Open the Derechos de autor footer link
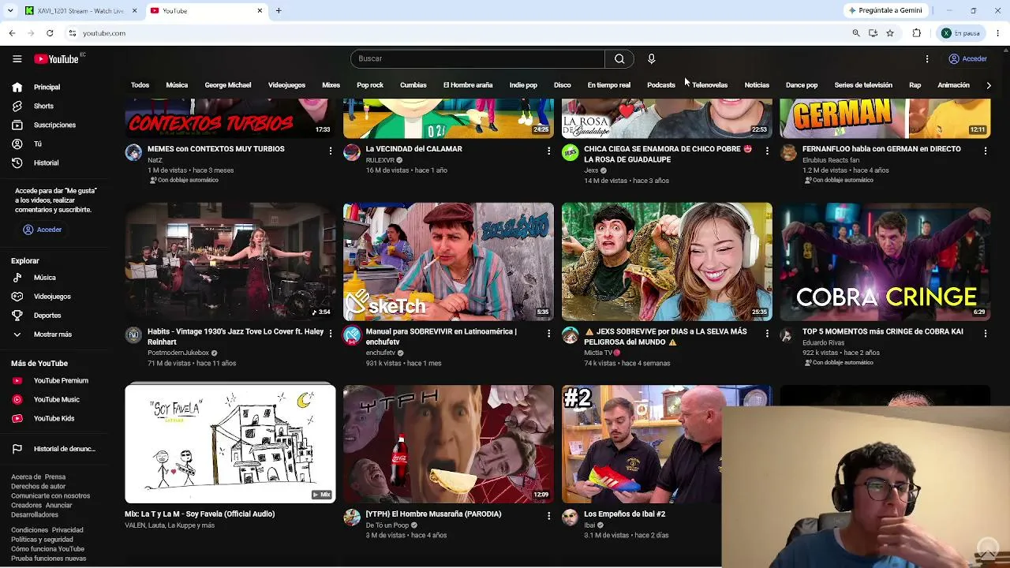1010x568 pixels. (39, 487)
